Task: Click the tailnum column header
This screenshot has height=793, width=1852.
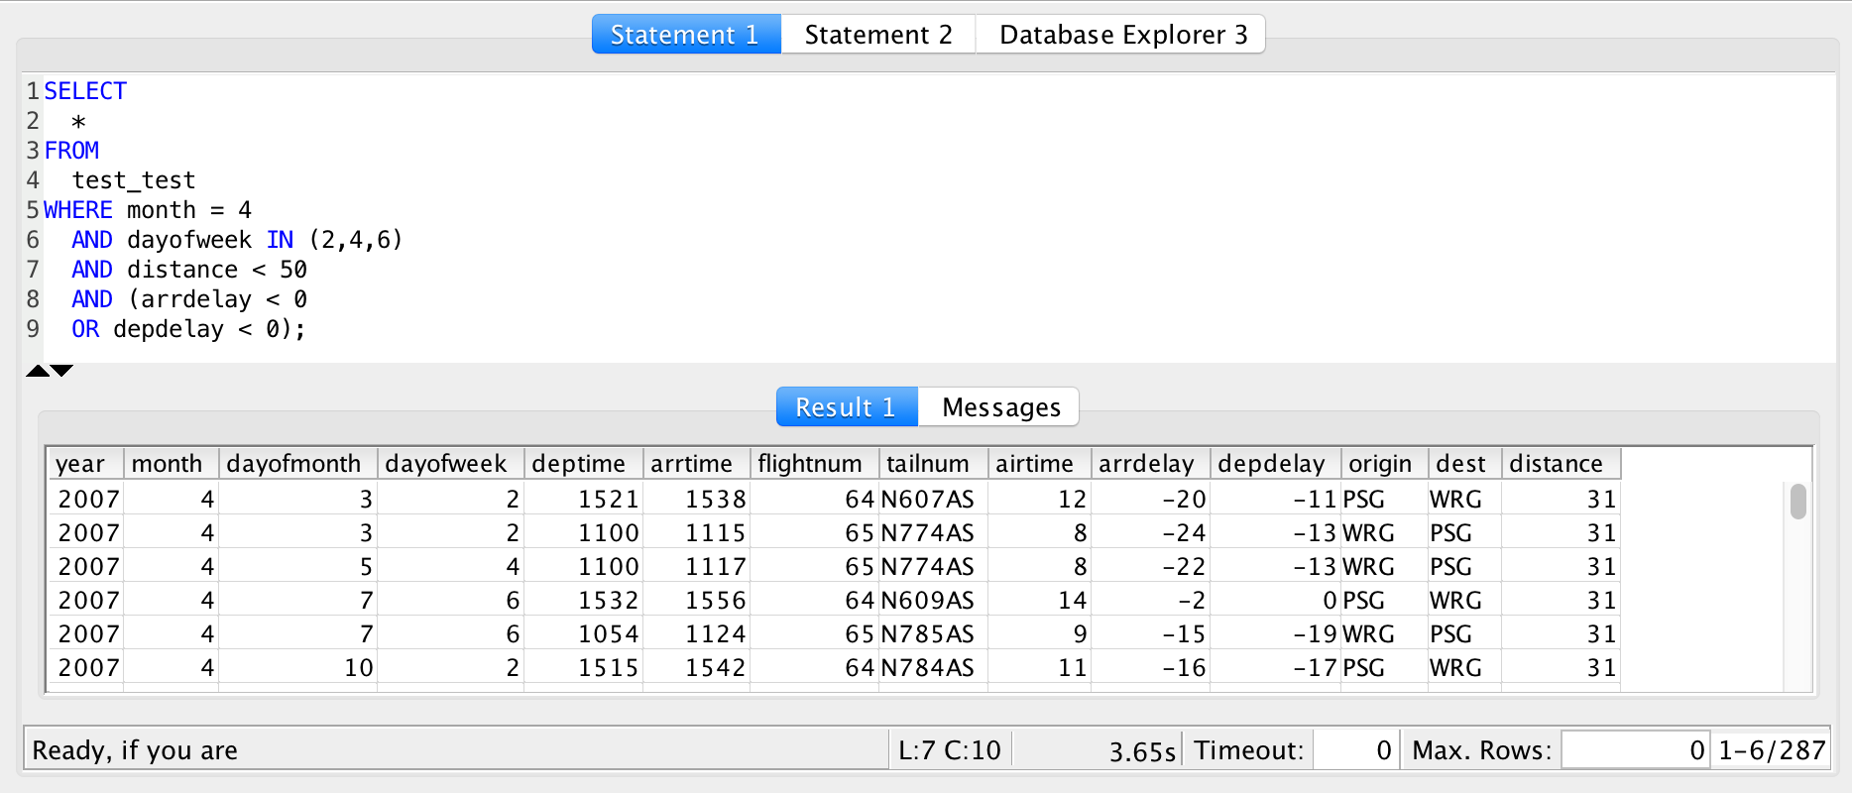Action: (x=933, y=464)
